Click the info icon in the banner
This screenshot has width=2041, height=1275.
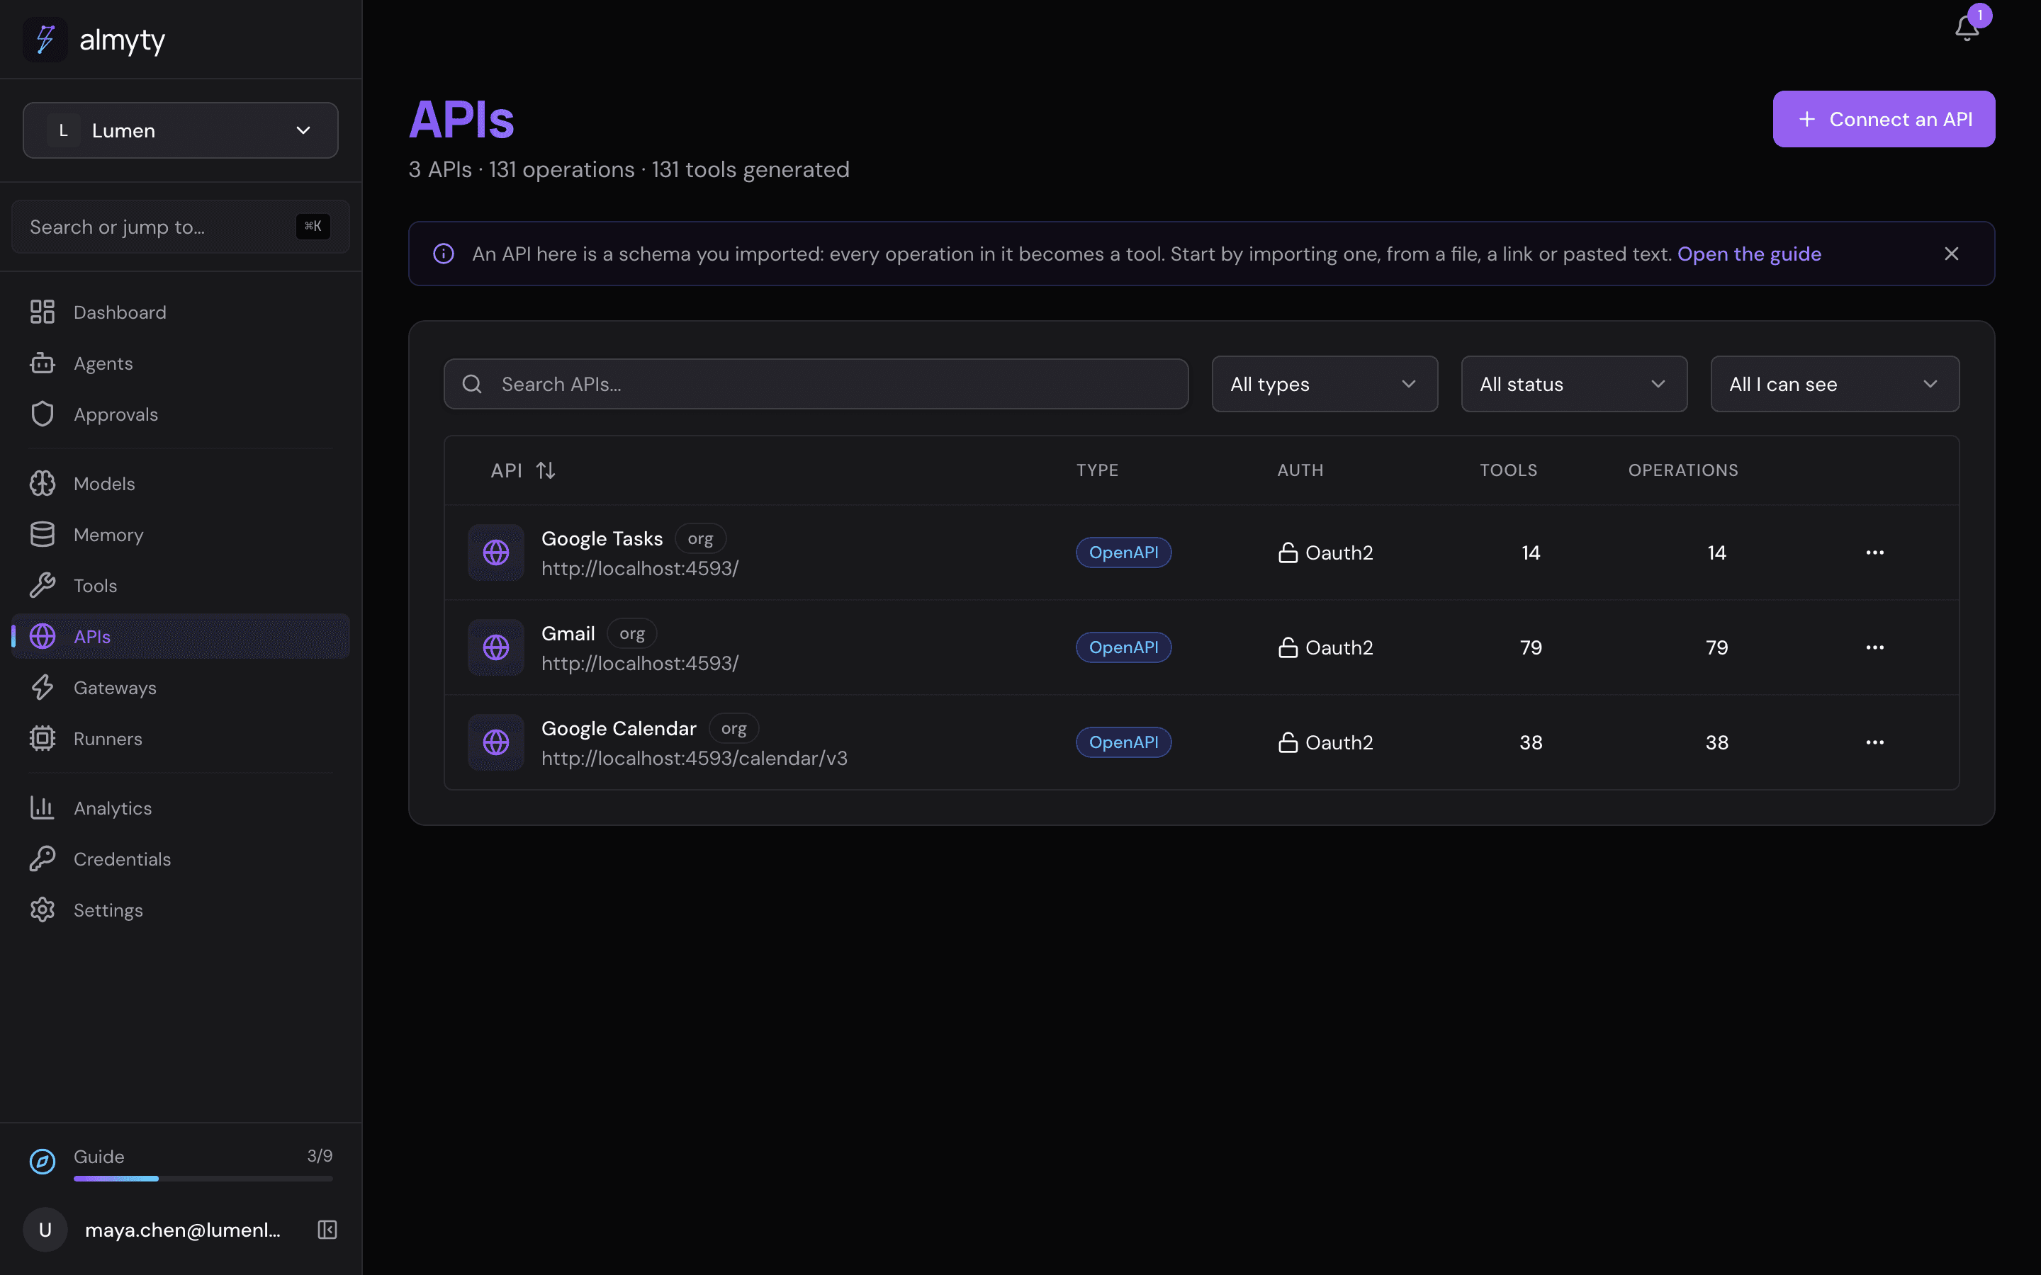click(x=444, y=254)
